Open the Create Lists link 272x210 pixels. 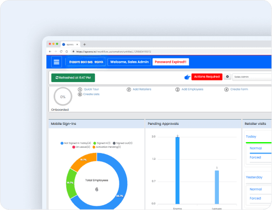(91, 94)
